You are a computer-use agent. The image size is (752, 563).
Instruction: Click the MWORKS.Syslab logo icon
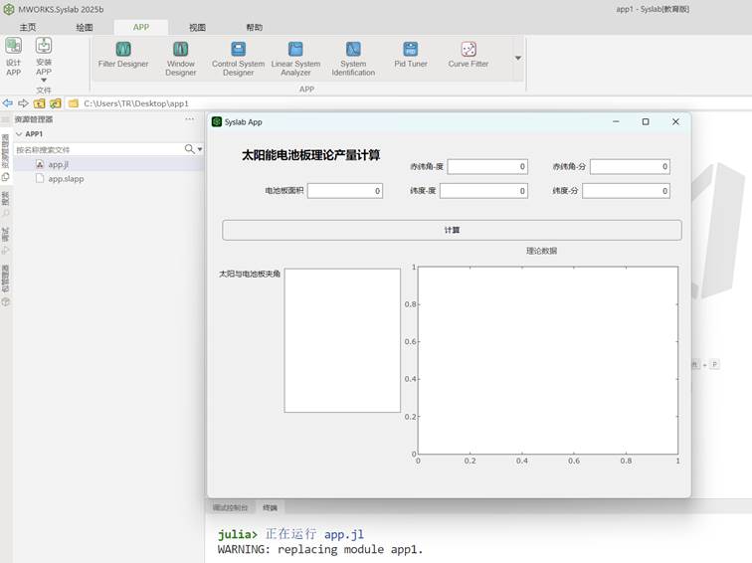9,9
